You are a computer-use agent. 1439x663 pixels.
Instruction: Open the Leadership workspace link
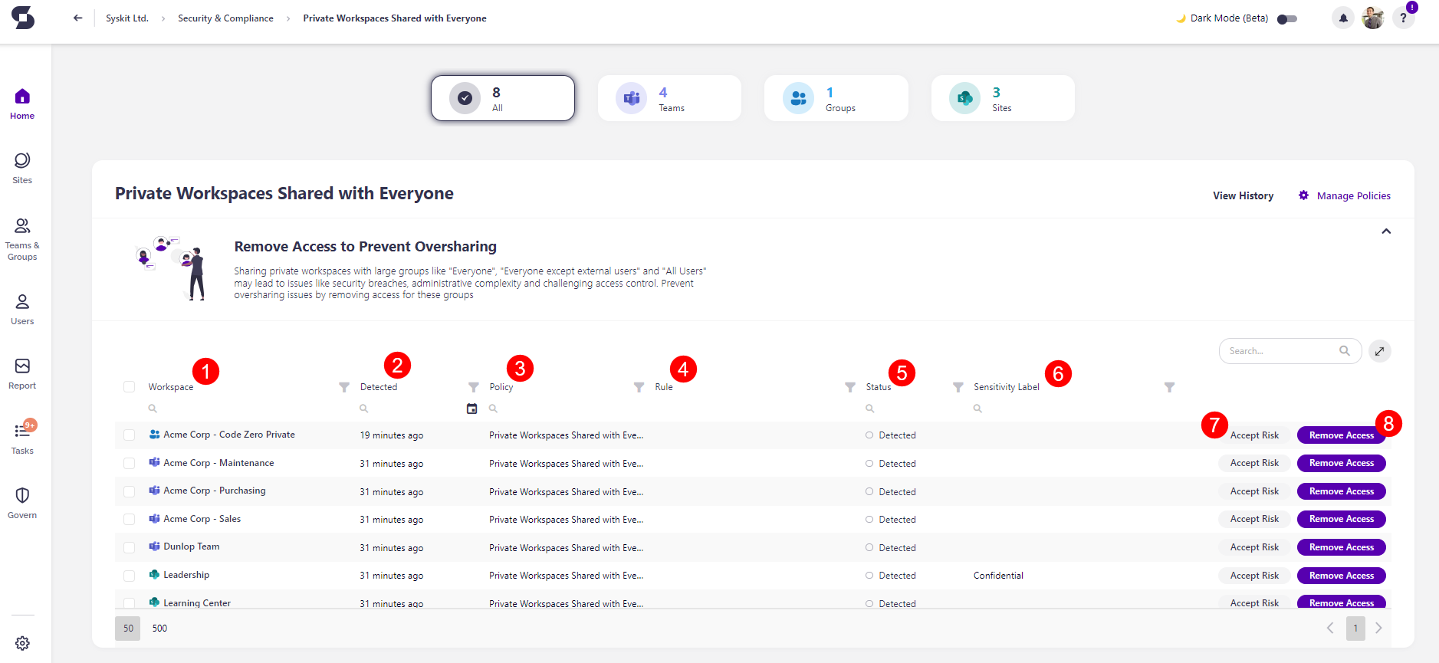coord(186,575)
